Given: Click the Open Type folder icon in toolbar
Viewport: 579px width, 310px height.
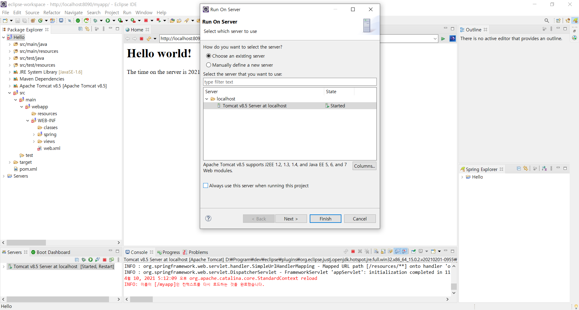Looking at the screenshot, I should click(172, 21).
